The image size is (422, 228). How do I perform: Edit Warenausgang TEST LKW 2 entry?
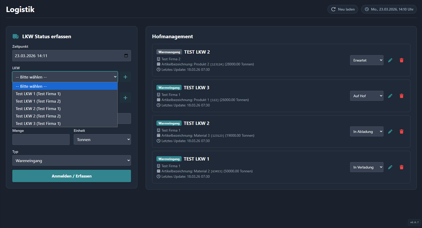(x=390, y=60)
